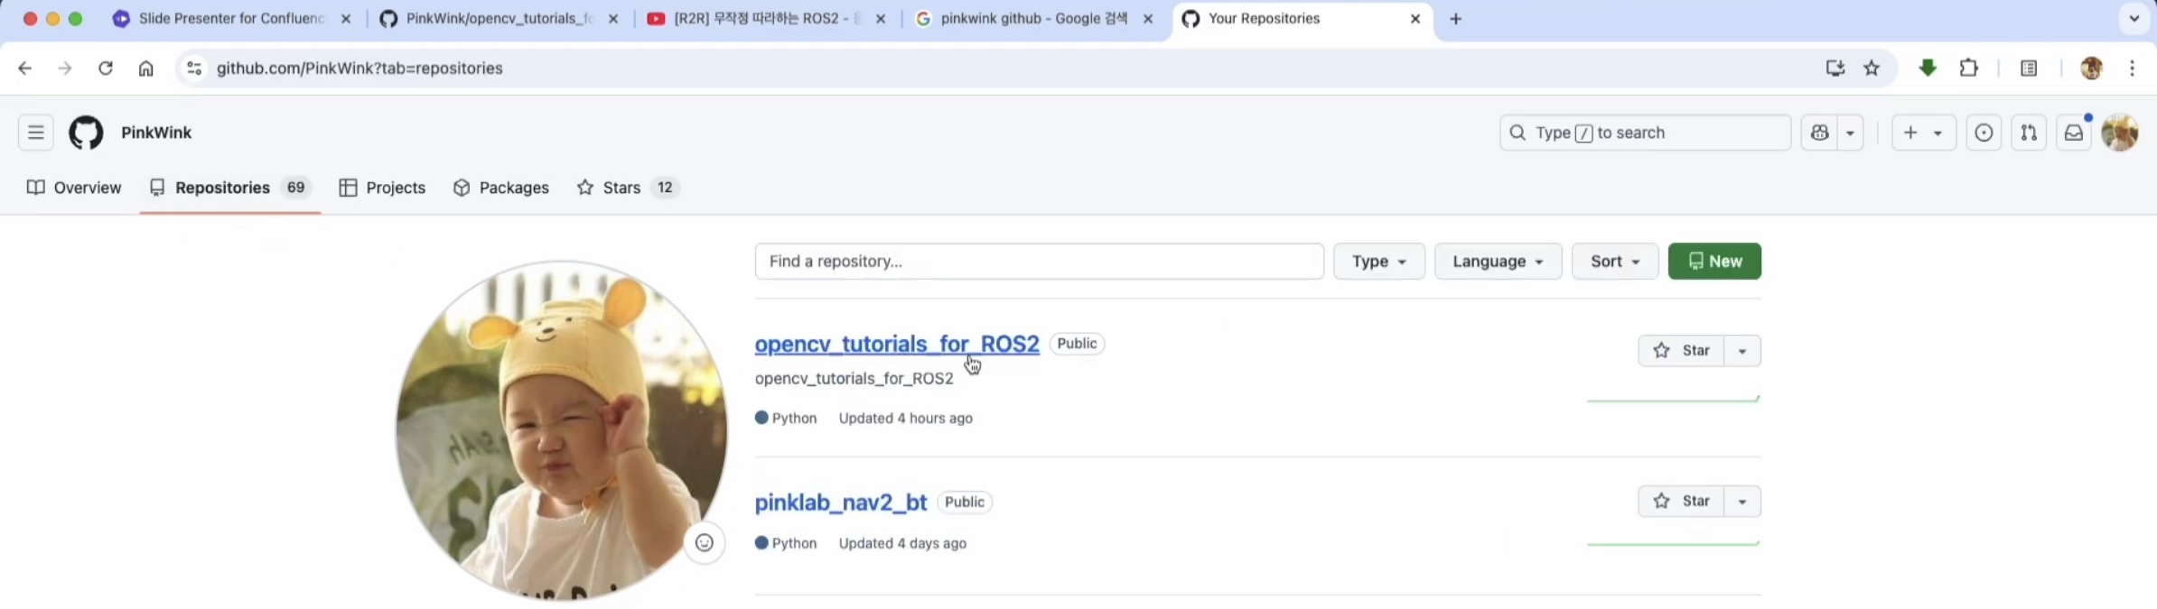Click the 'Find a repository...' field
2157x609 pixels.
pyautogui.click(x=1039, y=261)
